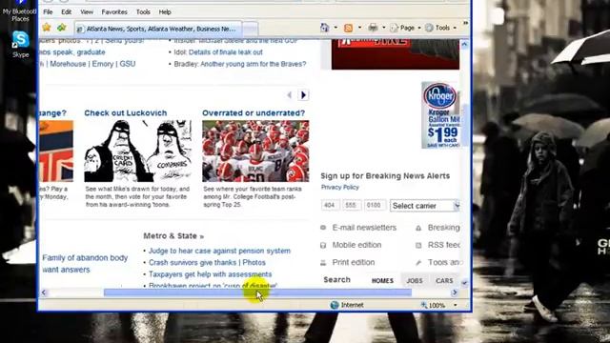
Task: Click the Print icon in the toolbar
Action: click(x=373, y=28)
